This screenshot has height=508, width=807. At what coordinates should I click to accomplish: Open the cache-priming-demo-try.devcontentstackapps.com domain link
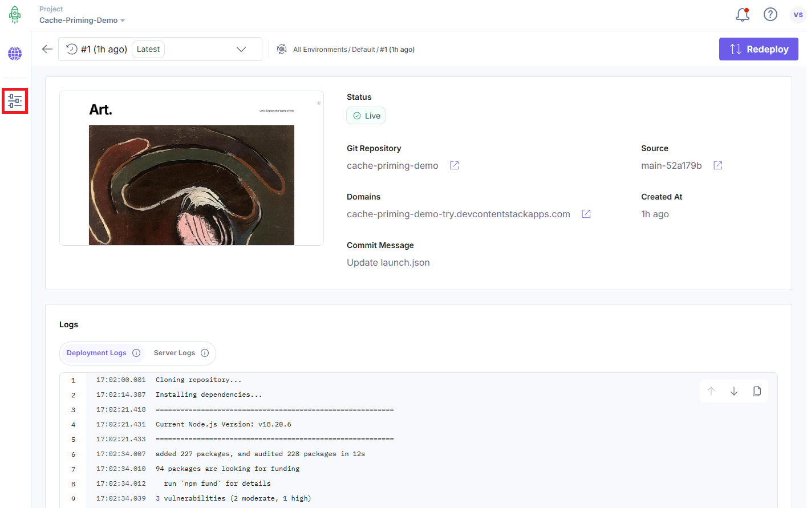pos(459,214)
